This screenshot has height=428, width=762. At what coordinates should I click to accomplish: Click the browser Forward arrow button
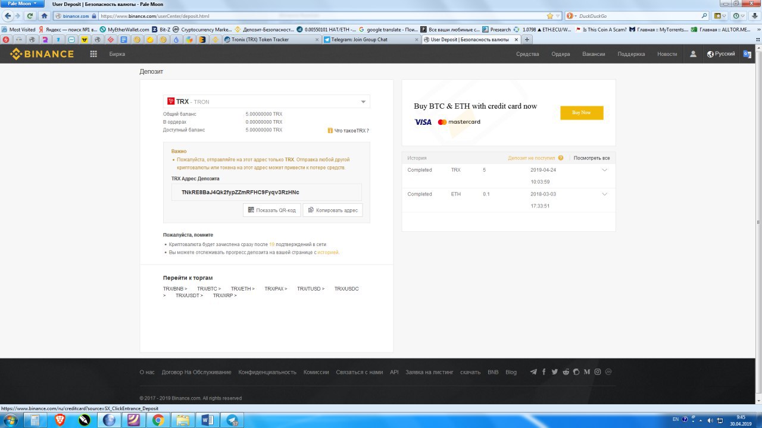[x=18, y=16]
